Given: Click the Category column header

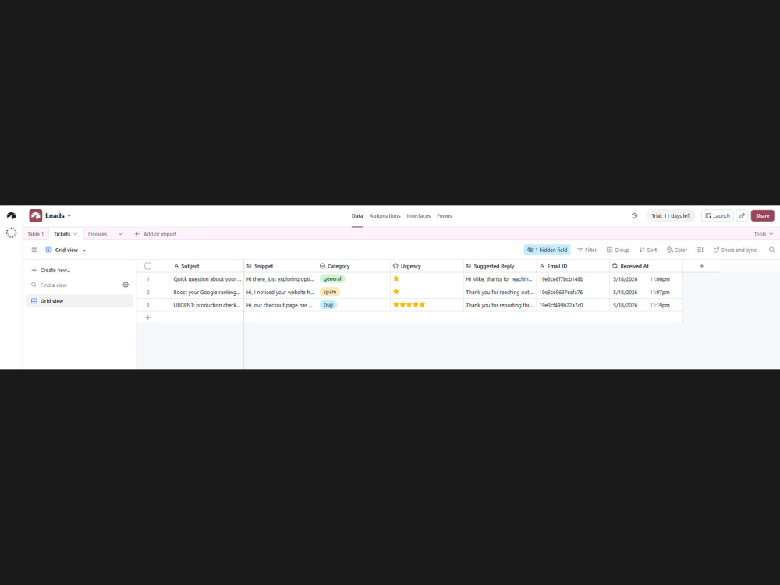Looking at the screenshot, I should [x=353, y=266].
